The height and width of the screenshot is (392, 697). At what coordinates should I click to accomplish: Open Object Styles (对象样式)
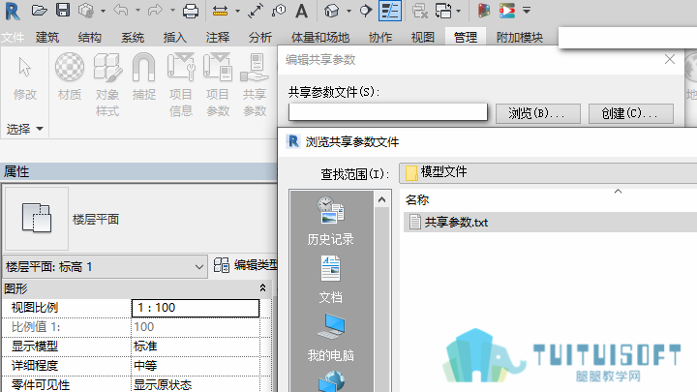tap(107, 85)
